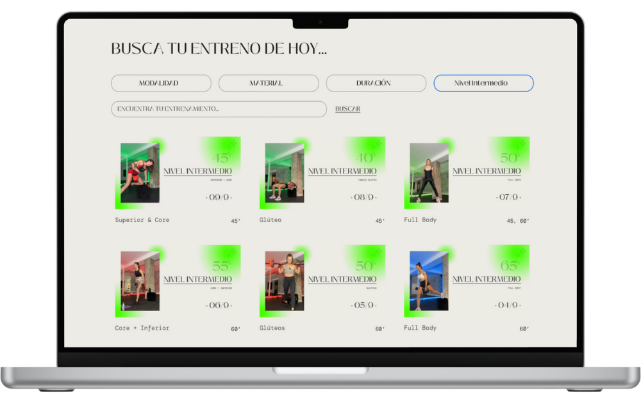Click the 06/9 date label
This screenshot has width=641, height=413.
219,305
